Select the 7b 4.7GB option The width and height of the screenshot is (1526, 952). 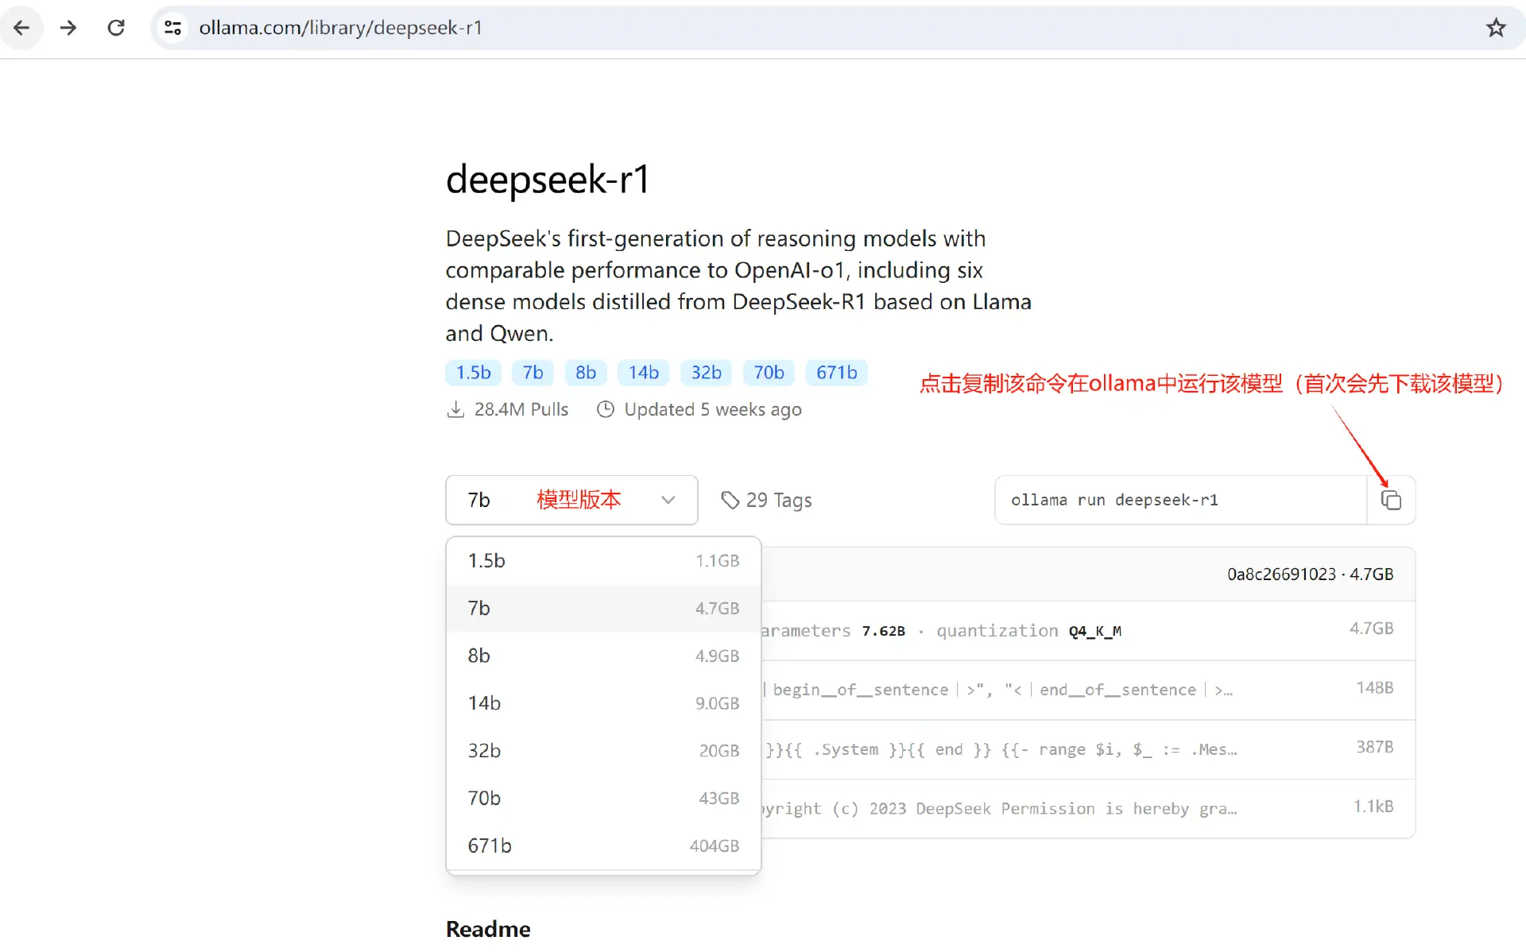pyautogui.click(x=603, y=609)
